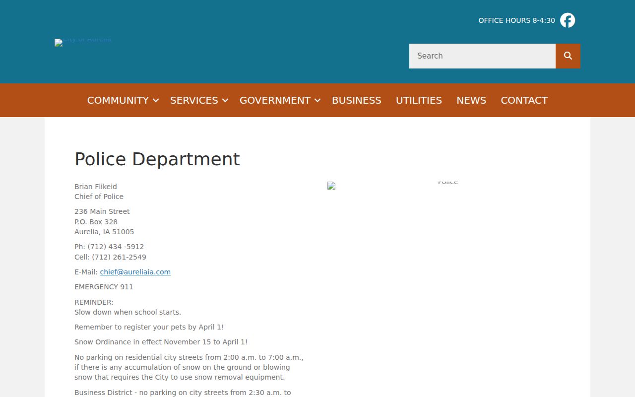Click the Business District parking line
Viewport: 635px width, 397px height.
pos(183,393)
